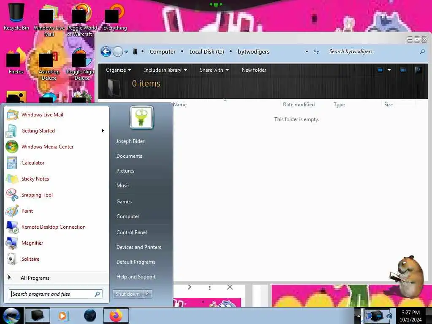Start the Snipping Tool

point(57,195)
